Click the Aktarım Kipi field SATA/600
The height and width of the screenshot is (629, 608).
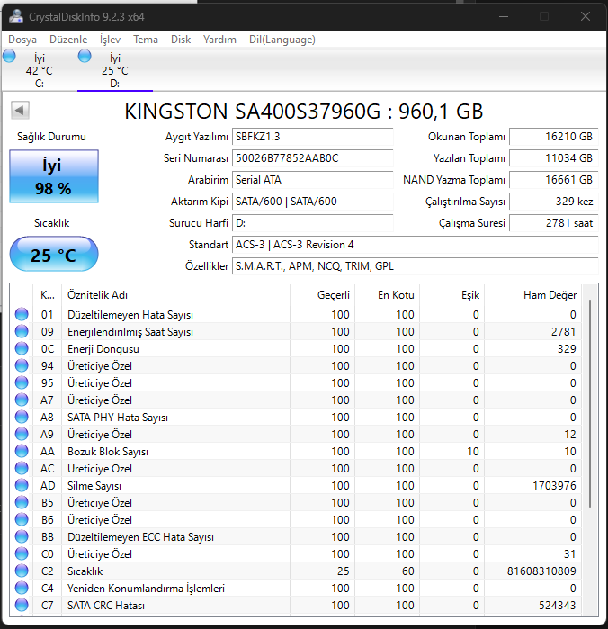[312, 202]
